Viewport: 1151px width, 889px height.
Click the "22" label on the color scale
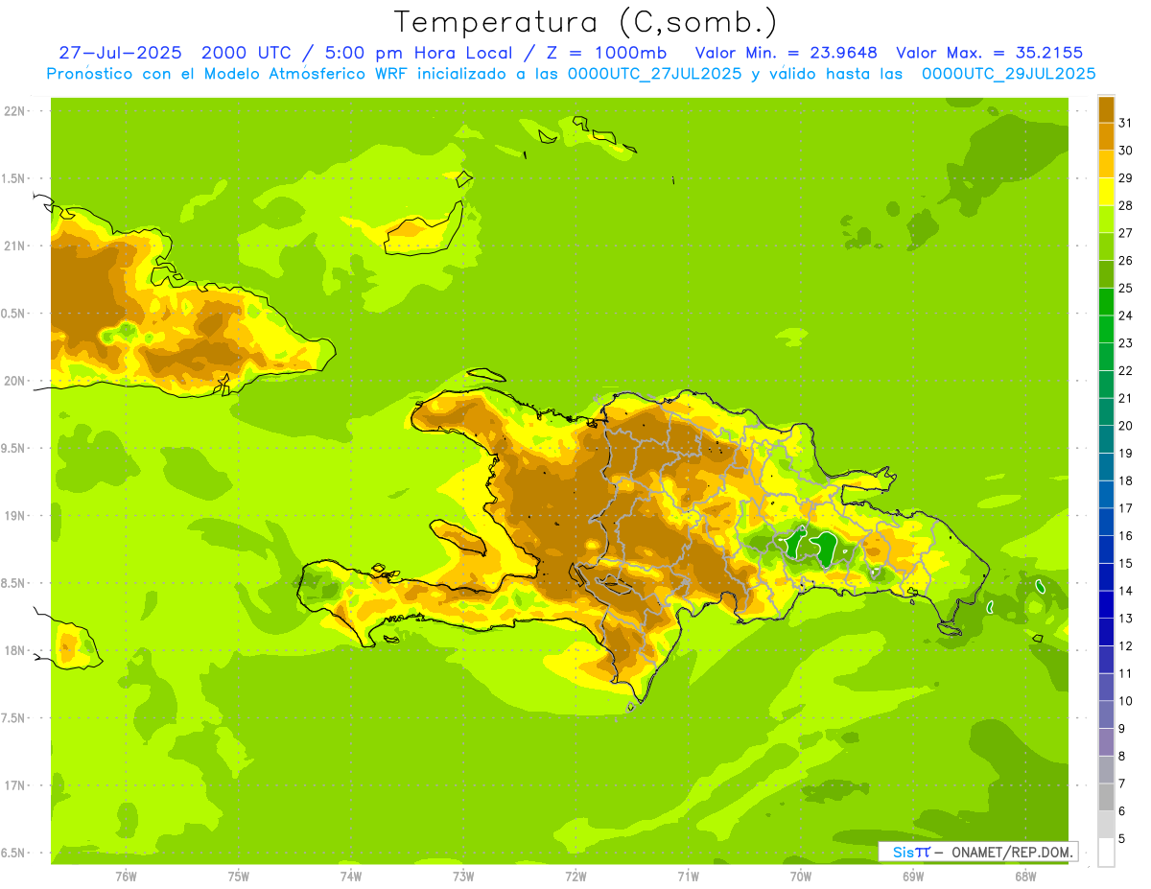coord(1126,371)
